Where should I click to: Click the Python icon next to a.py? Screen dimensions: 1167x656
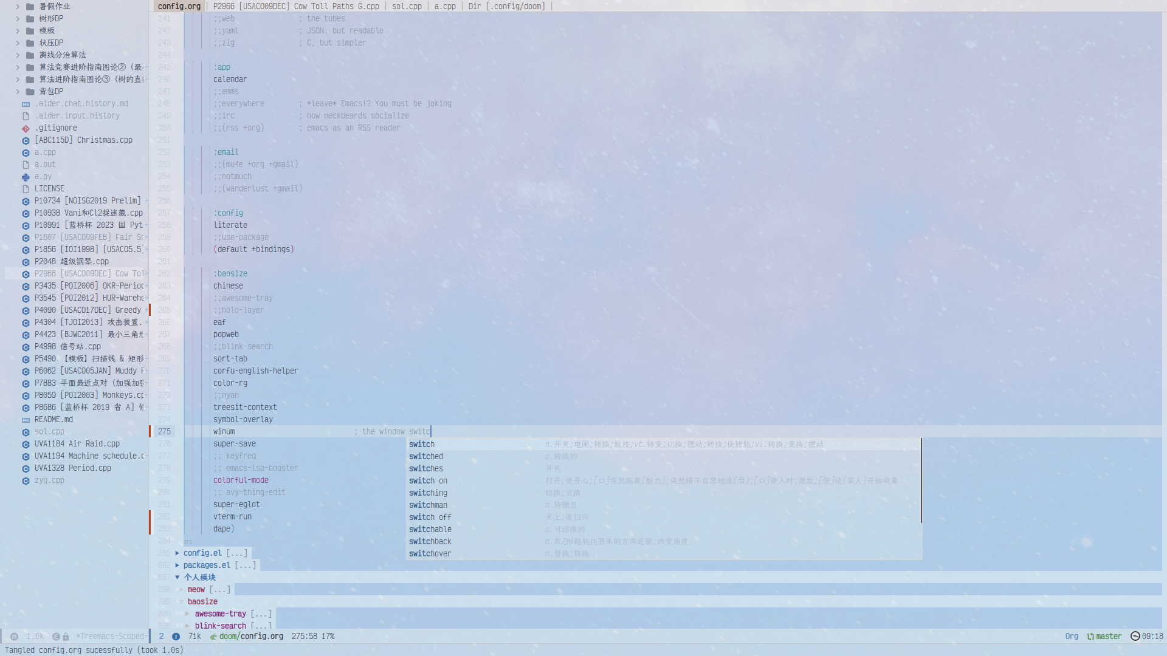click(26, 177)
